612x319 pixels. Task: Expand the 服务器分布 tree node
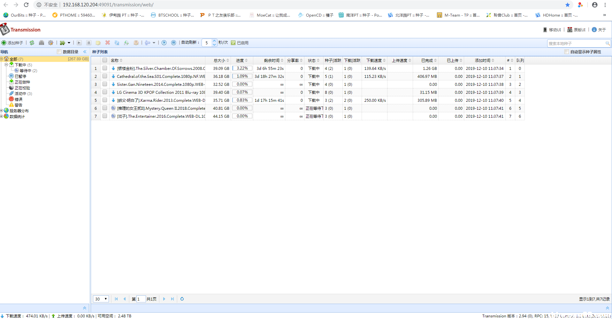tap(2, 111)
